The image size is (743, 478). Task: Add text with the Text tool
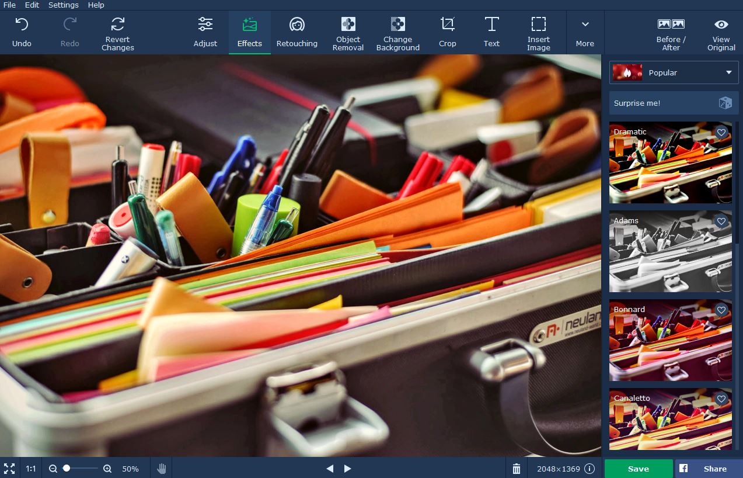tap(491, 33)
